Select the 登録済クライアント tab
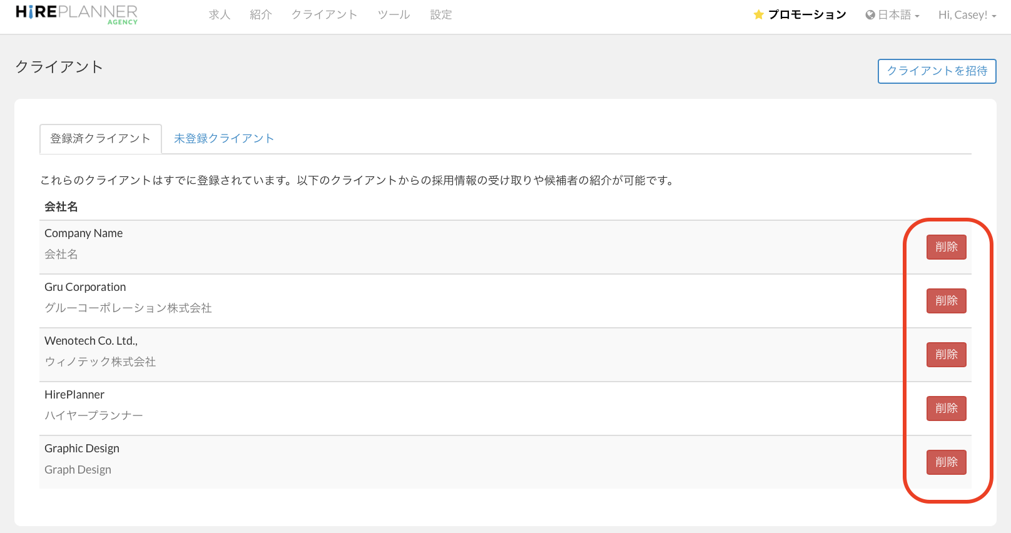Screen dimensions: 1011x533 [100, 138]
